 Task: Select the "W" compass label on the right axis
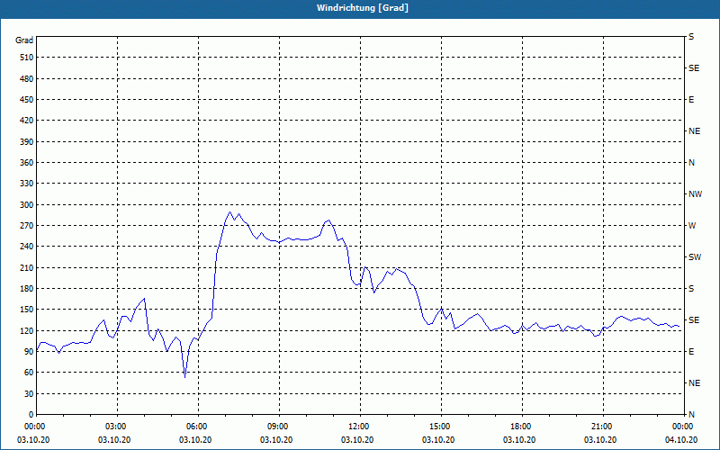(x=692, y=226)
